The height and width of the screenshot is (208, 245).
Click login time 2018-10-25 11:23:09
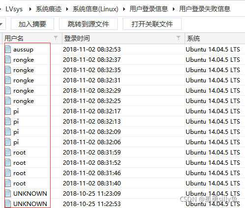[x=92, y=194]
